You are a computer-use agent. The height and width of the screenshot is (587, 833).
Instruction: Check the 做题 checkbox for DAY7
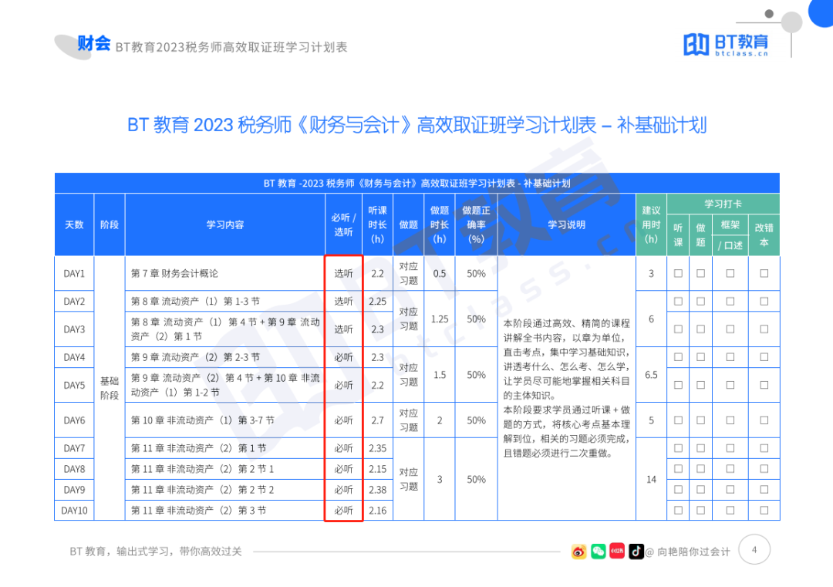coord(701,447)
